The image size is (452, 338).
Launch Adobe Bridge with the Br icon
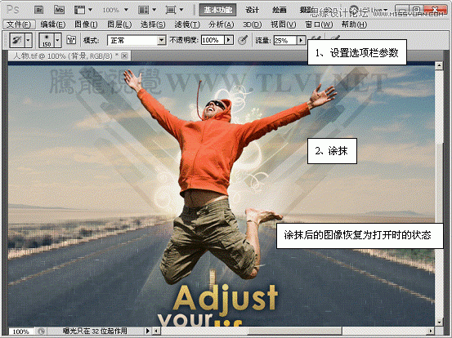tap(38, 10)
